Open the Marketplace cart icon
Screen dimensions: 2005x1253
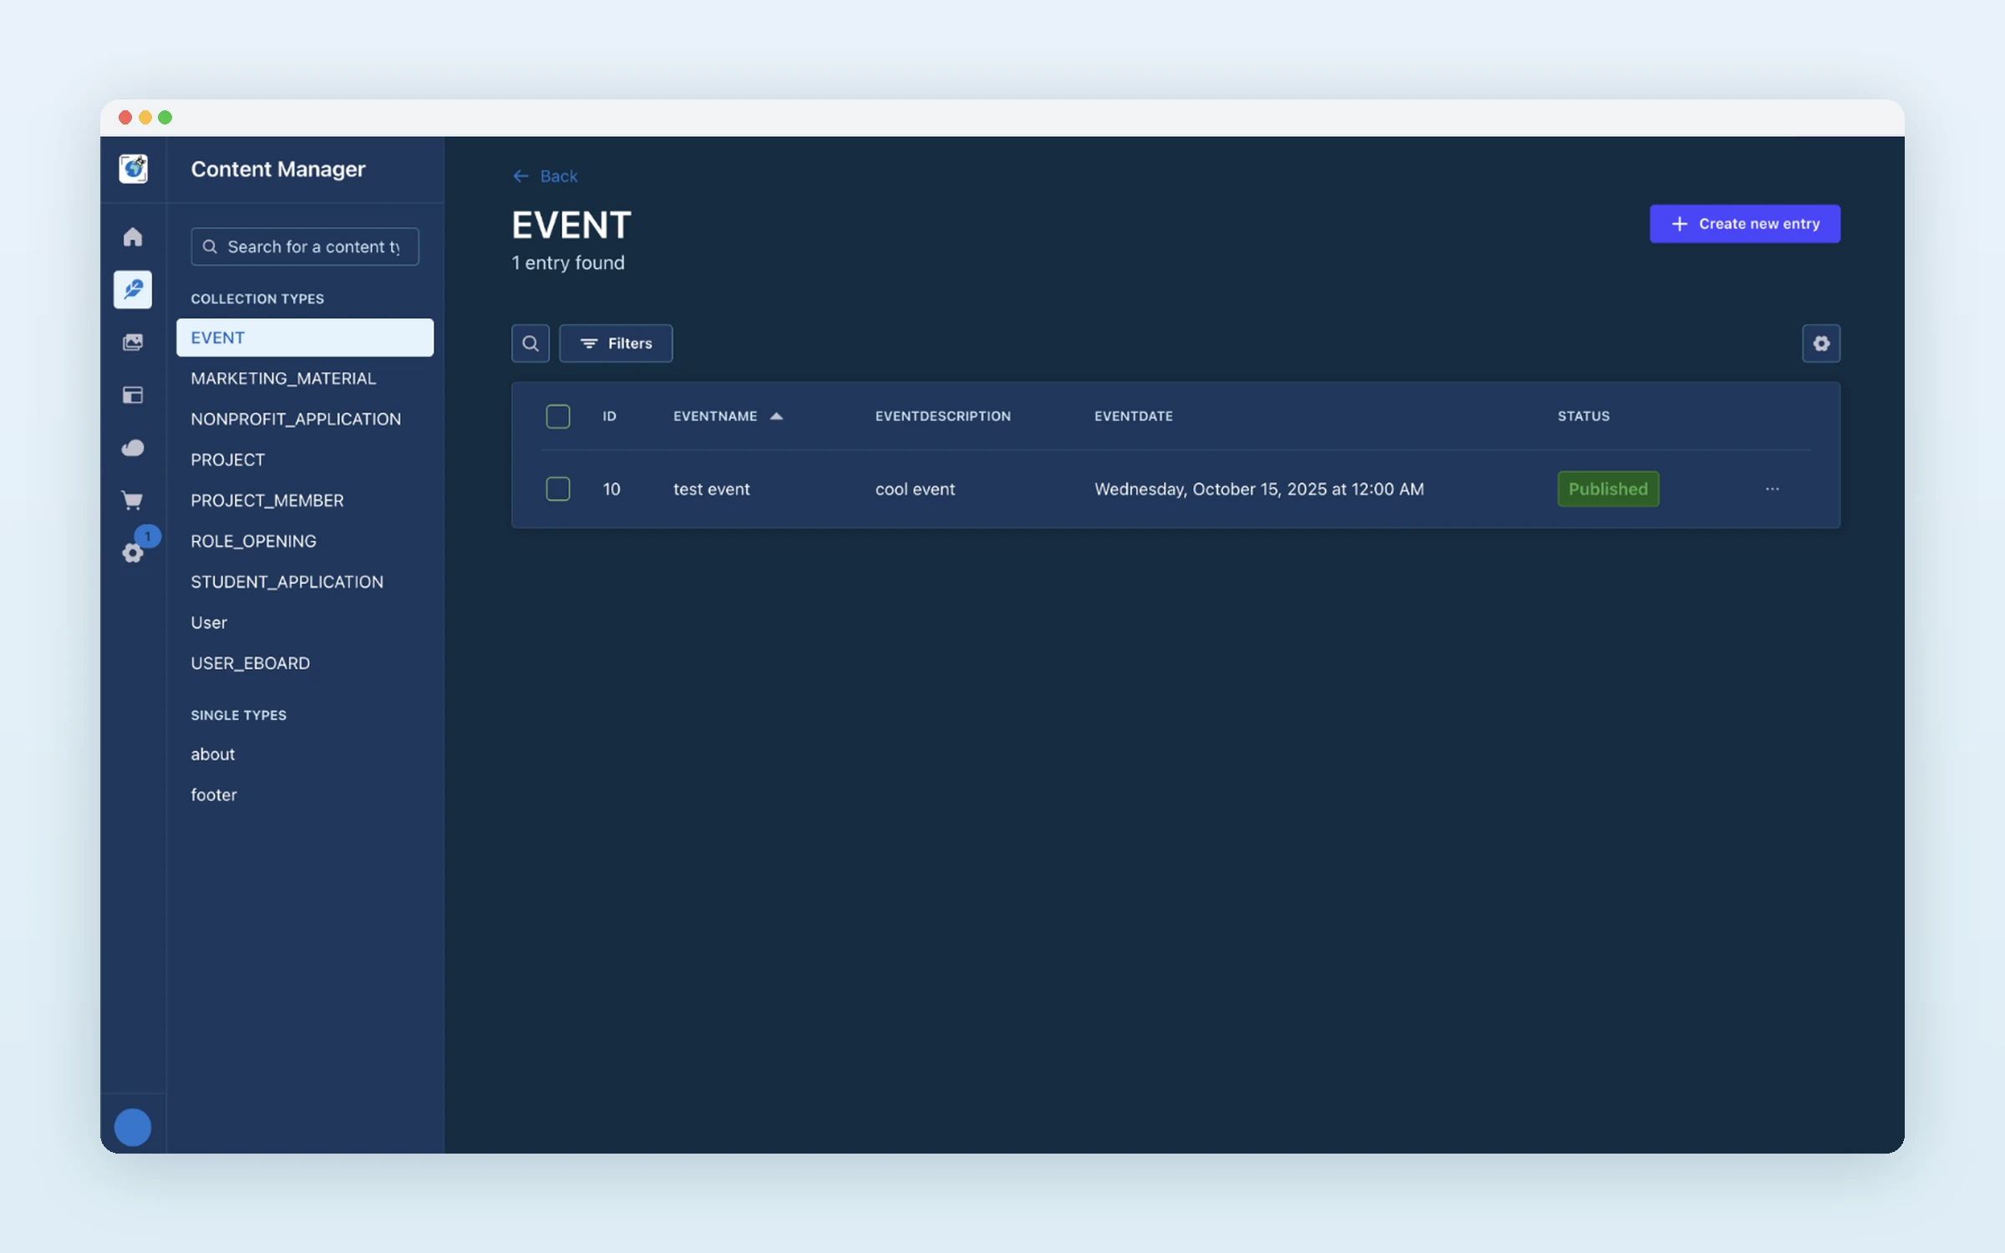[x=133, y=500]
